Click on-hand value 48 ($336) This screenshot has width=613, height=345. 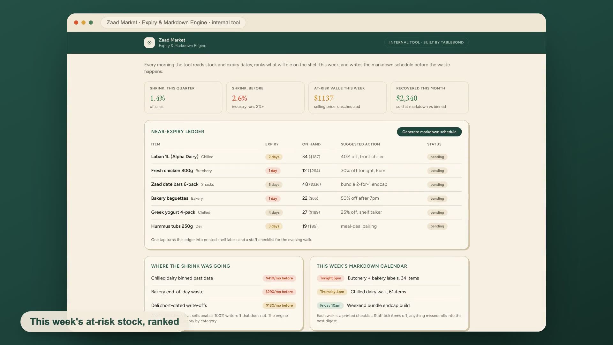[311, 184]
